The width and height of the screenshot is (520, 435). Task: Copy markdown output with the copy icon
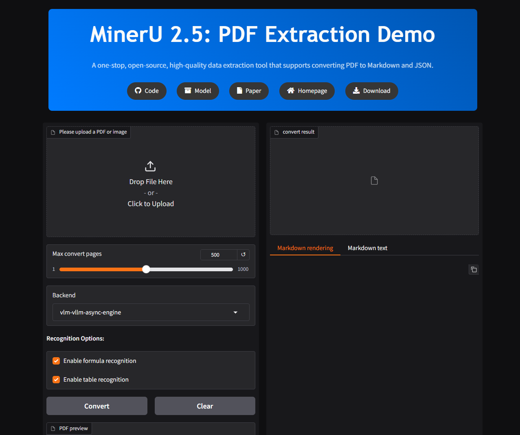[474, 270]
